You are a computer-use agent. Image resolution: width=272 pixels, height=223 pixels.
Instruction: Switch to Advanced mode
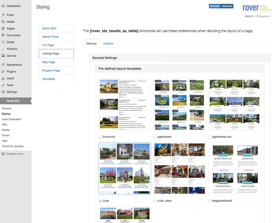pos(227,6)
